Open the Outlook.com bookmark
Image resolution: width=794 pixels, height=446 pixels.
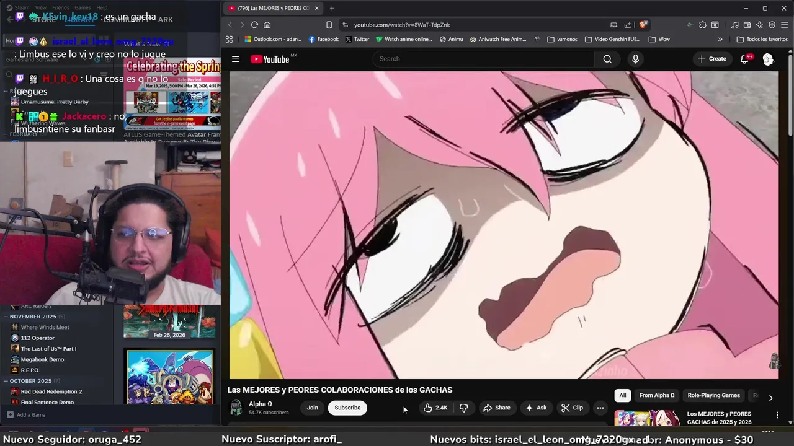tap(274, 39)
